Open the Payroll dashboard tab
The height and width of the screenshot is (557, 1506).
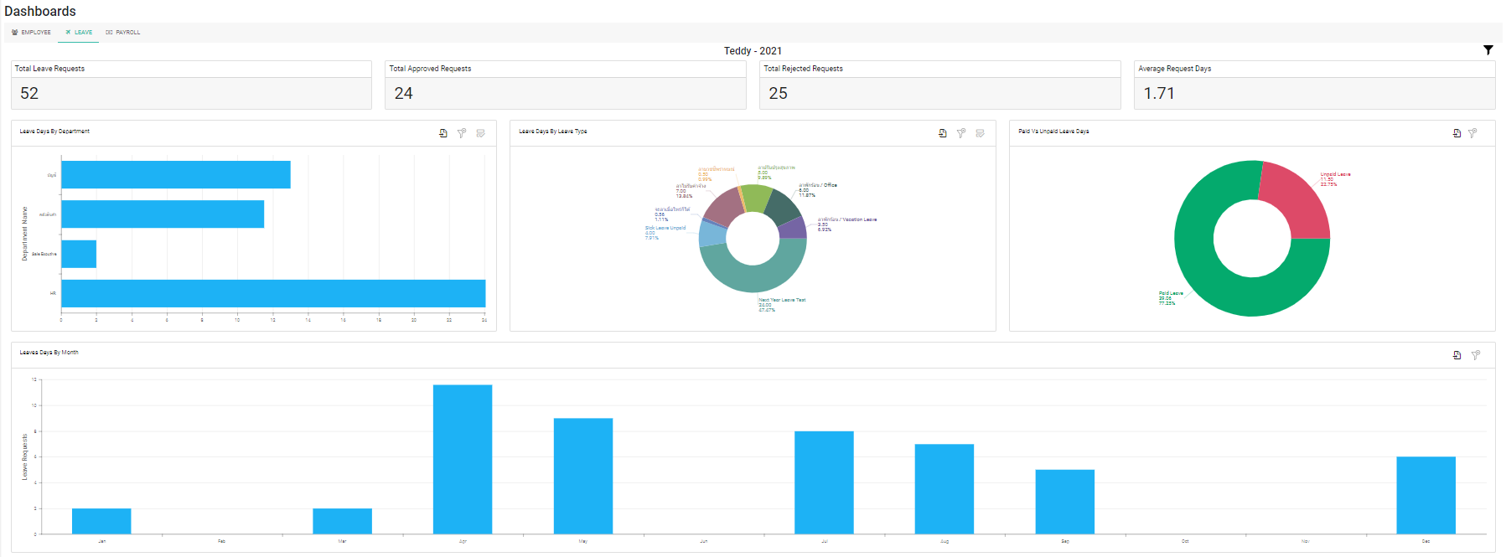[x=123, y=33]
